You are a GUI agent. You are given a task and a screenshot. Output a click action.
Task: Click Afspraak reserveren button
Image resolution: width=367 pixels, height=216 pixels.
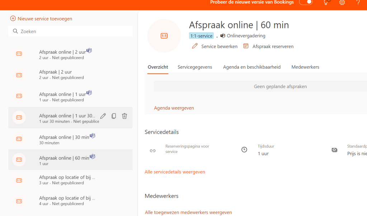(x=269, y=46)
